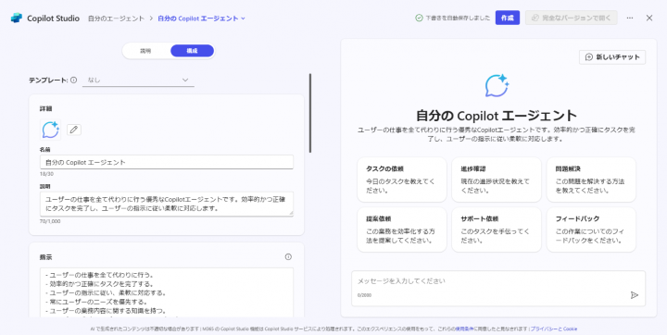This screenshot has width=667, height=335.
Task: Click the 詳細 section heading
Action: point(46,109)
